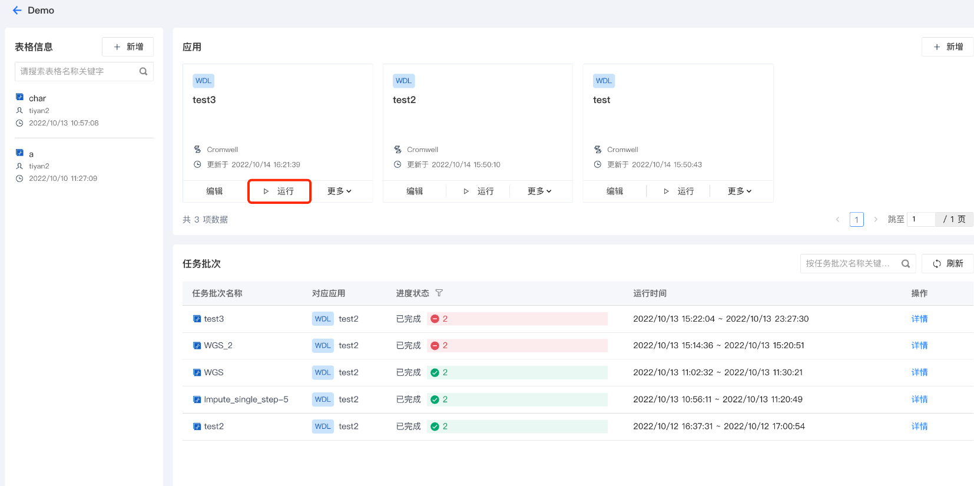Click the search icon in table name search
This screenshot has height=486, width=974.
point(143,71)
